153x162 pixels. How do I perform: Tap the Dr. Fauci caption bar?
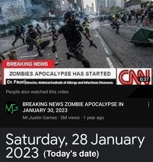coord(60,82)
